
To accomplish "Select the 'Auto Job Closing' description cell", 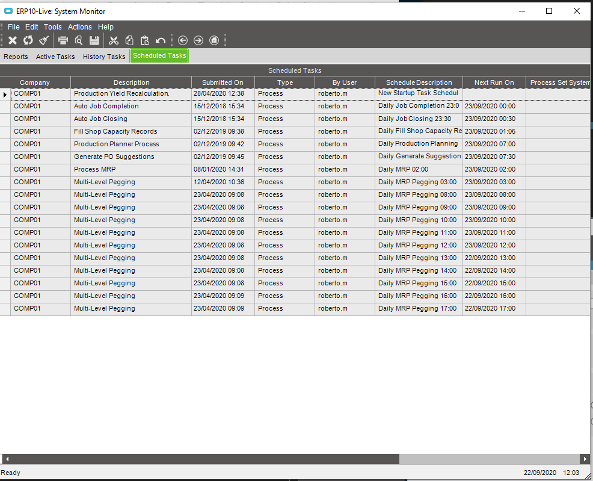I will point(131,119).
